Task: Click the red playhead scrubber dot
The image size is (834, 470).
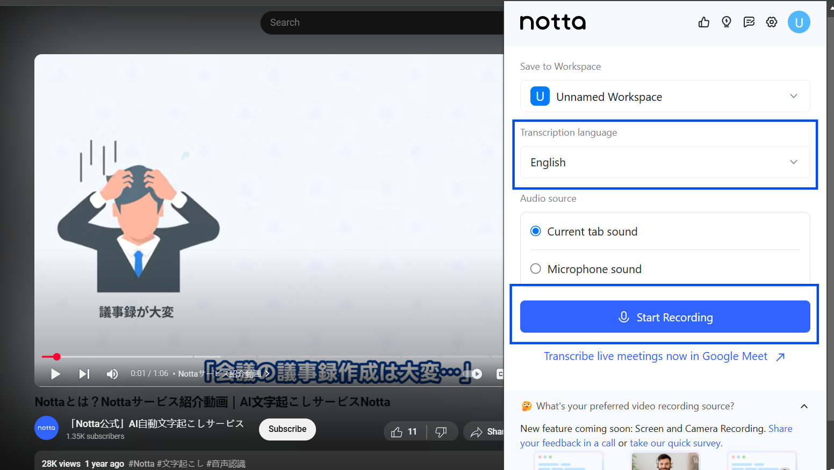Action: [56, 357]
